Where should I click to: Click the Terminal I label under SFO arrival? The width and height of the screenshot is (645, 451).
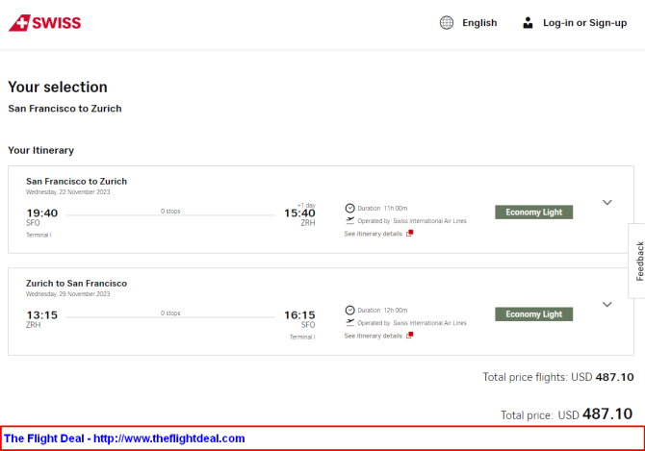click(x=302, y=337)
